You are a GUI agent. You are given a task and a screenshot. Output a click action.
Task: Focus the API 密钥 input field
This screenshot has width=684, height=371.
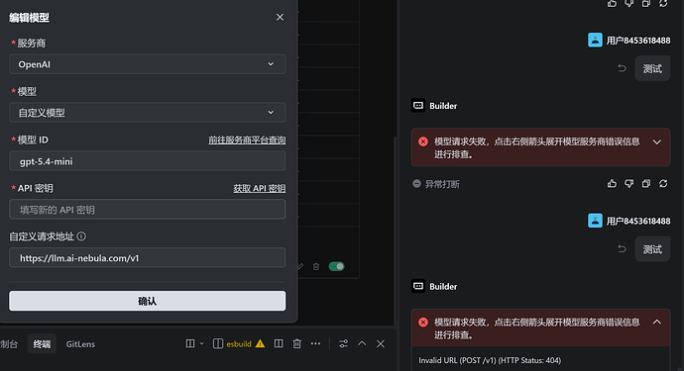[x=148, y=210]
